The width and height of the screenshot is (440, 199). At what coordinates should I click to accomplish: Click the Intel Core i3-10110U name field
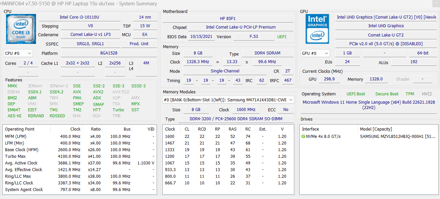pyautogui.click(x=79, y=17)
